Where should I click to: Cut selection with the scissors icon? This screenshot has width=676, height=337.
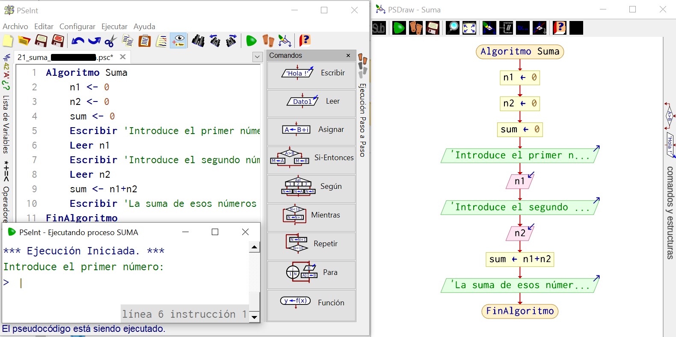point(110,41)
